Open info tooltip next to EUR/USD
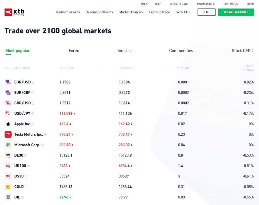The width and height of the screenshot is (259, 205). 33,82
